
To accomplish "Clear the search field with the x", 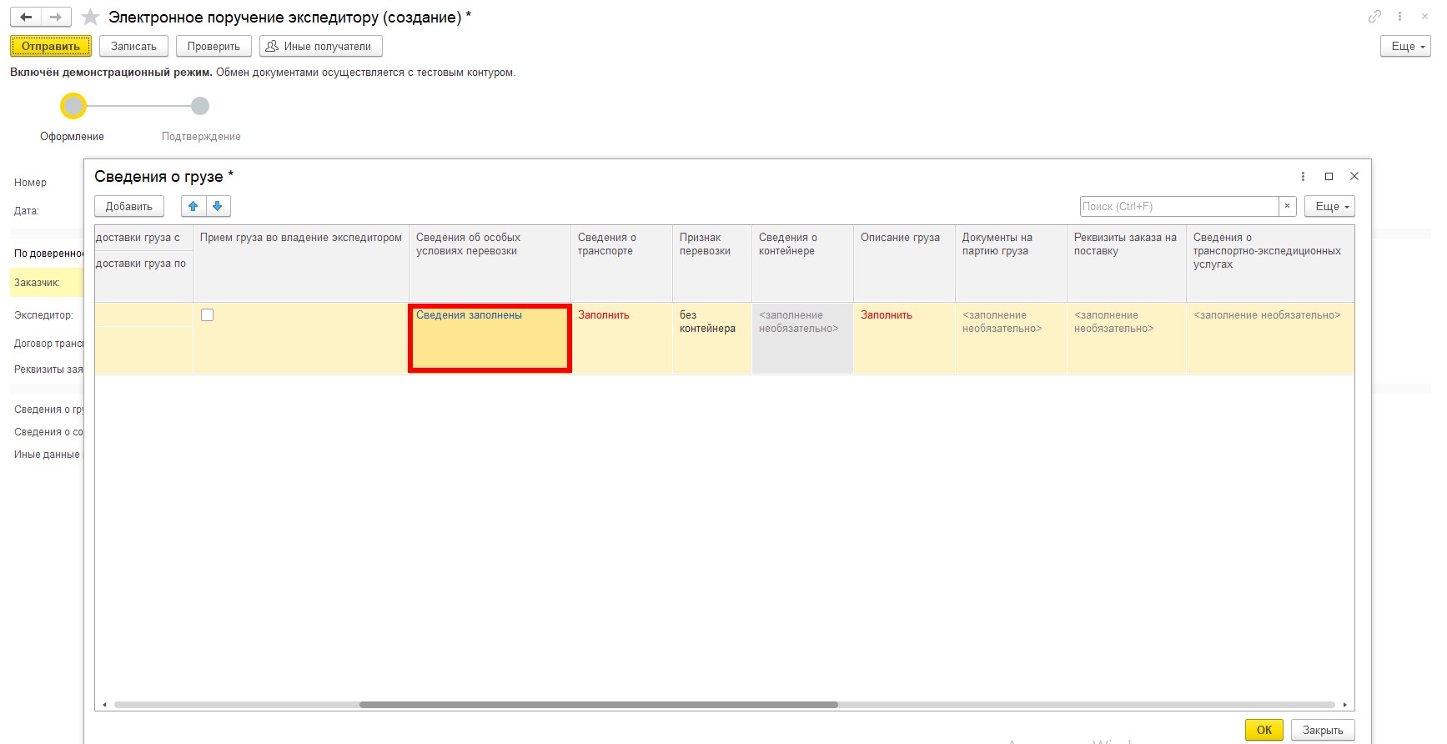I will click(x=1288, y=206).
